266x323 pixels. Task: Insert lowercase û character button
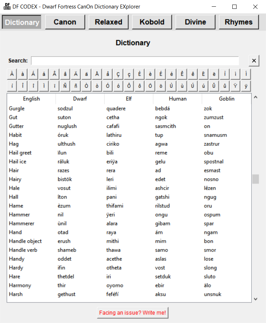(x=225, y=86)
